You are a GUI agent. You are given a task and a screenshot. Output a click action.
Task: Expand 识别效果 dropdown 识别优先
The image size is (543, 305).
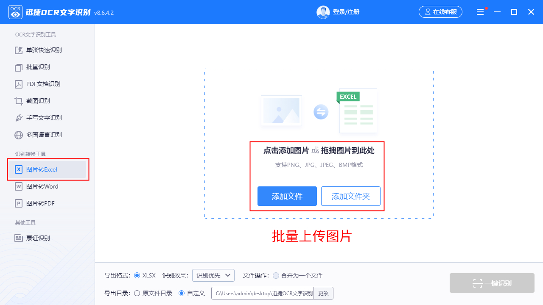[x=213, y=275]
